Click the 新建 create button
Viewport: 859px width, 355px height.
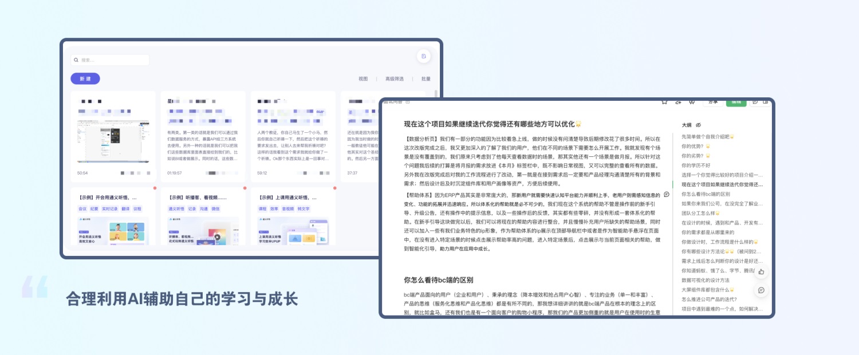[85, 78]
